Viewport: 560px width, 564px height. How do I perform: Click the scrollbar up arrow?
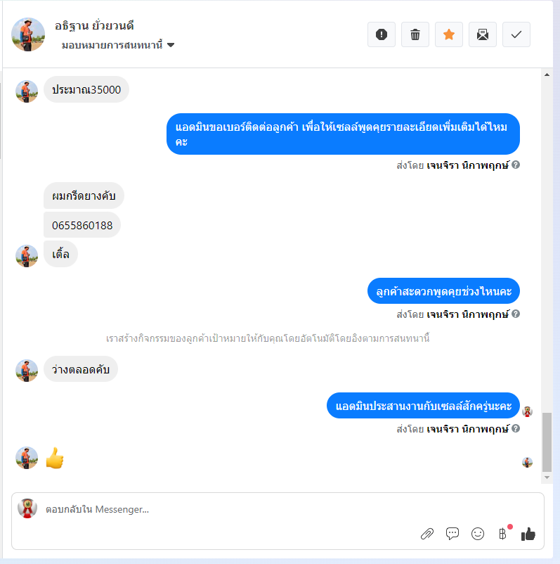coord(547,75)
